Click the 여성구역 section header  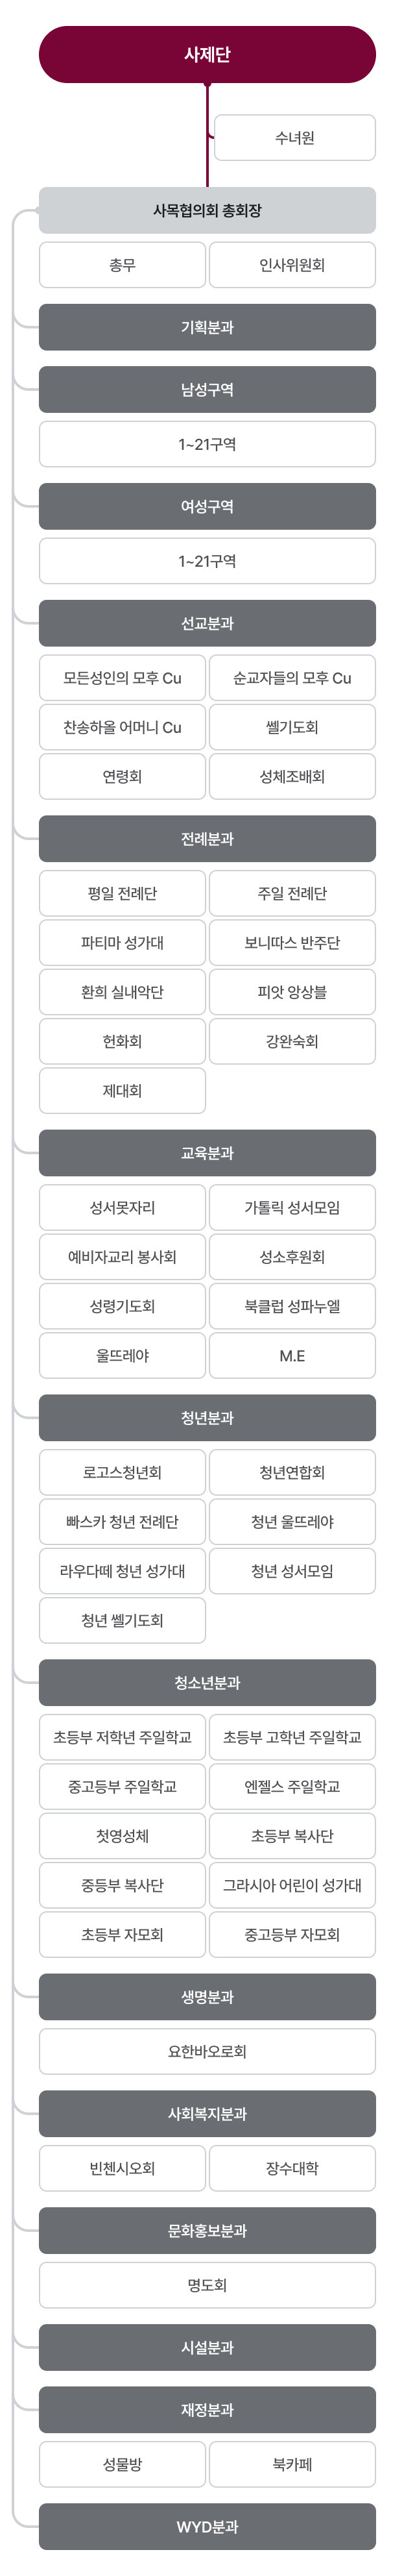click(207, 506)
